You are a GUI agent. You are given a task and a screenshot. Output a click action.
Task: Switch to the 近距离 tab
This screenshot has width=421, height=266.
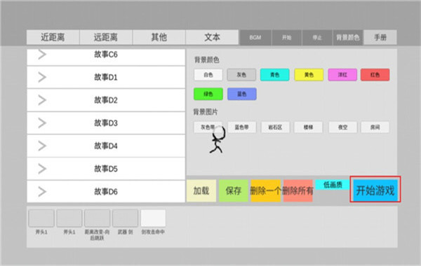53,37
